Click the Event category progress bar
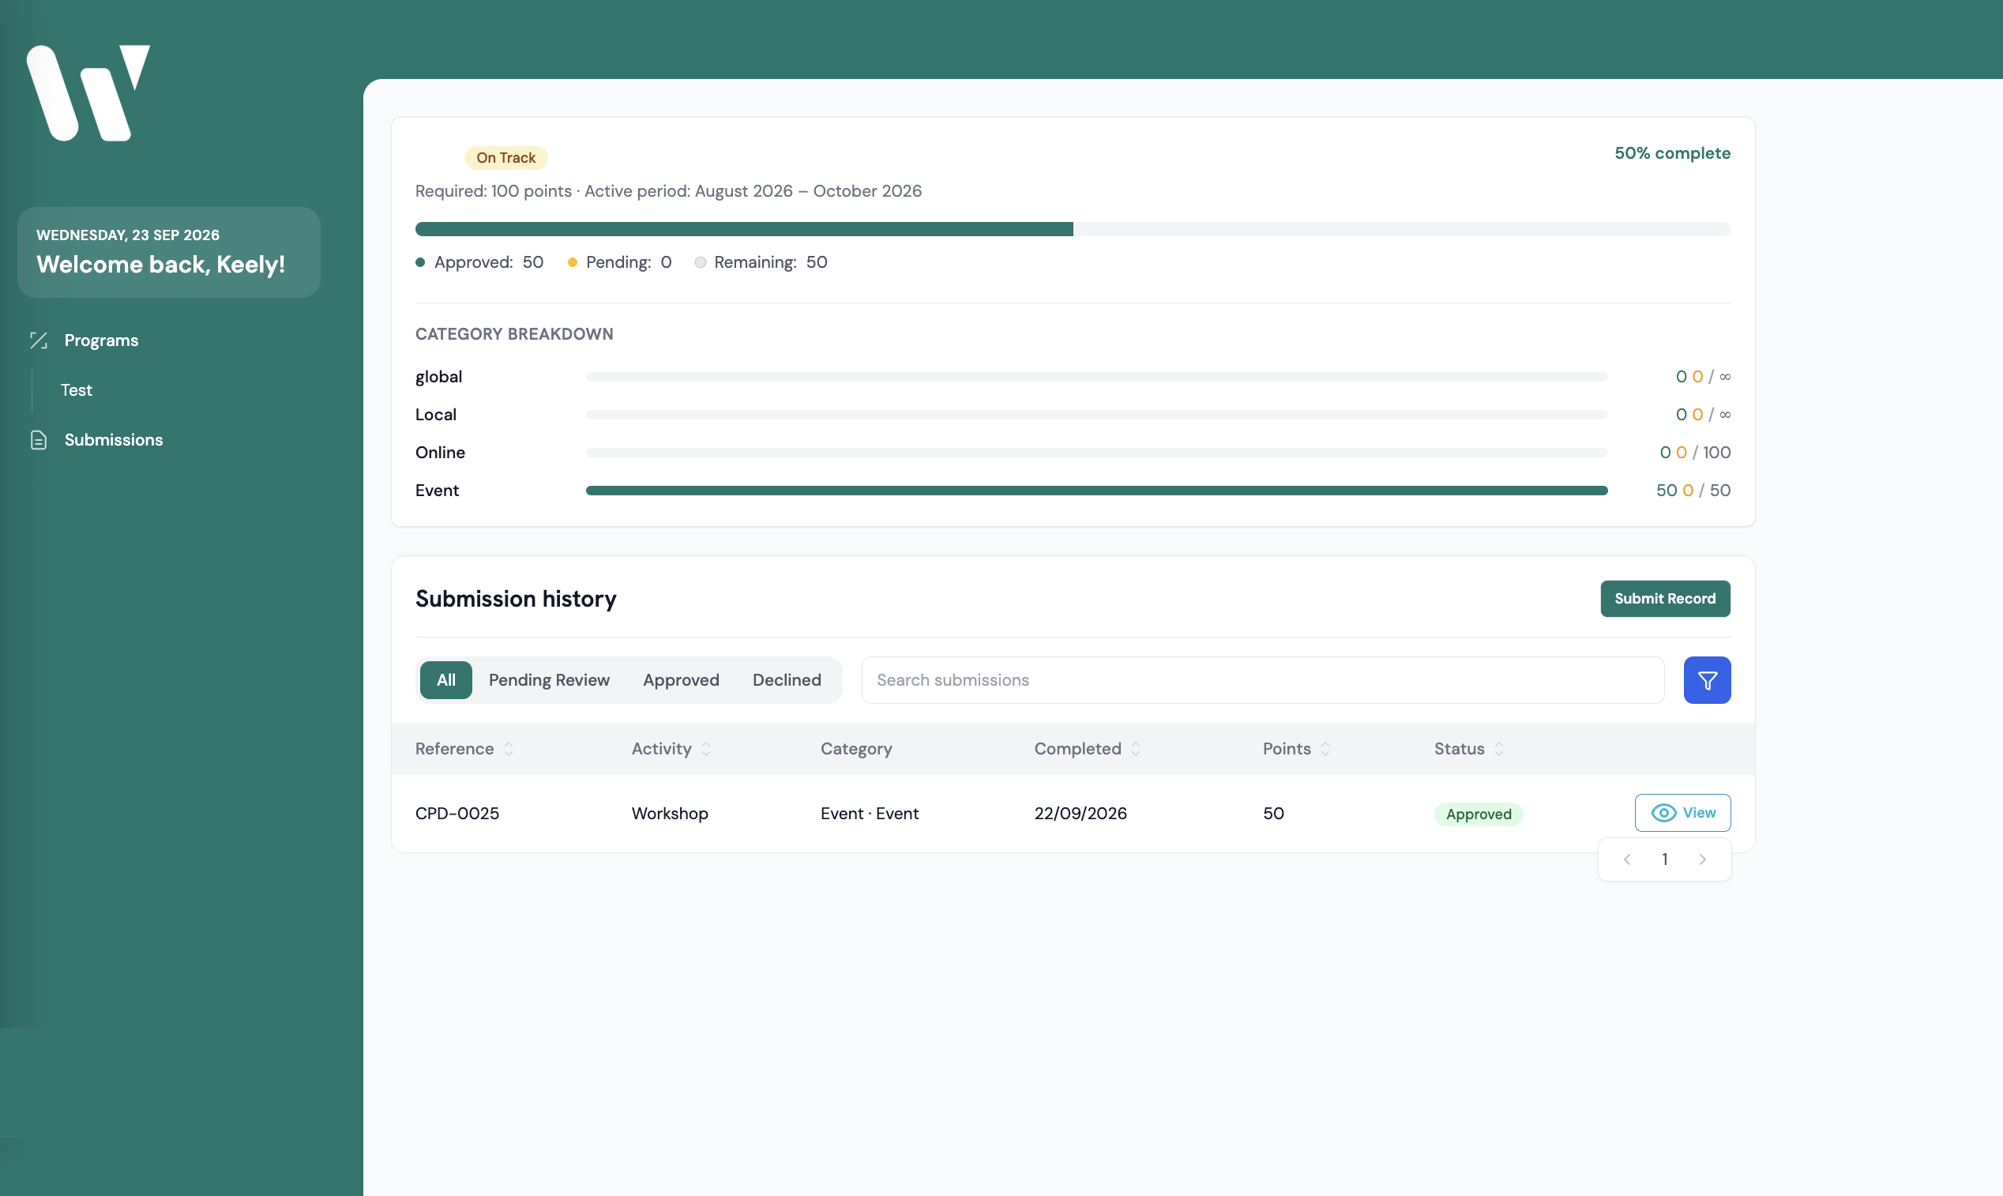 point(1095,491)
